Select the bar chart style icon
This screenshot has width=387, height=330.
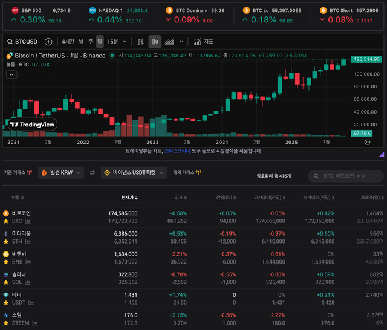click(x=140, y=42)
